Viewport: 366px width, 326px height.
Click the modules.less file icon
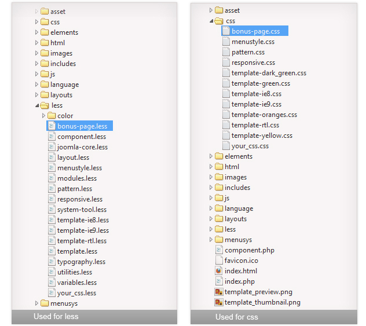click(x=52, y=178)
